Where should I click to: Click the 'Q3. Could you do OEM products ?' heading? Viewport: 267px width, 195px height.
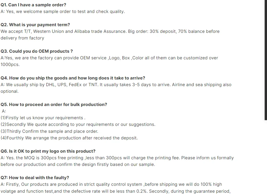tap(37, 51)
